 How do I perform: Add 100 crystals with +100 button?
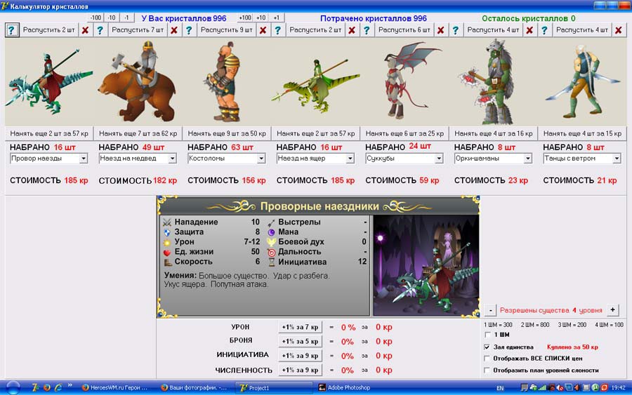pos(244,18)
